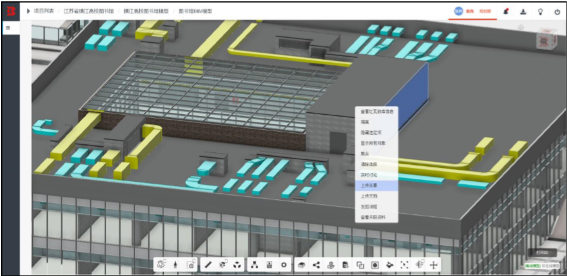Show the properties panel icon
This screenshot has height=276, width=567.
pyautogui.click(x=269, y=265)
